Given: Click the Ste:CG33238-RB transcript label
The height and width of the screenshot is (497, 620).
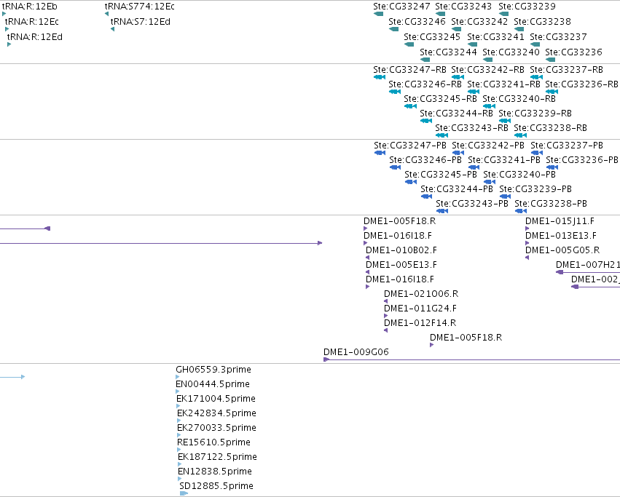Looking at the screenshot, I should tap(550, 128).
